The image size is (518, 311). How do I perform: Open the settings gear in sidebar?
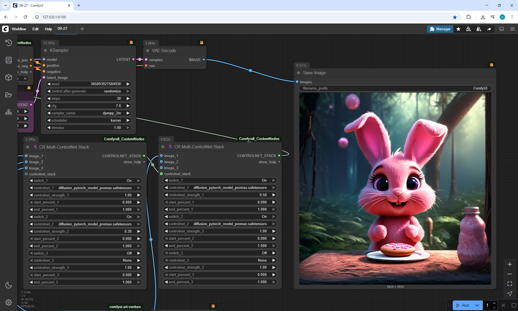click(9, 302)
